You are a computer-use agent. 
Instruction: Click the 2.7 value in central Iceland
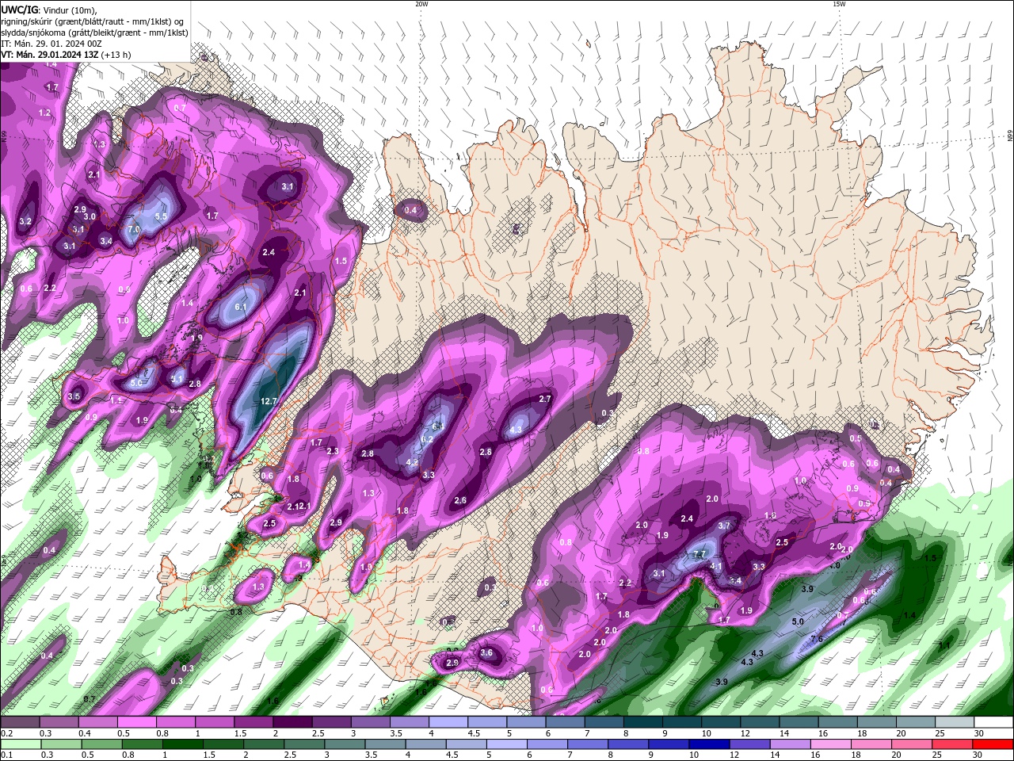point(545,399)
